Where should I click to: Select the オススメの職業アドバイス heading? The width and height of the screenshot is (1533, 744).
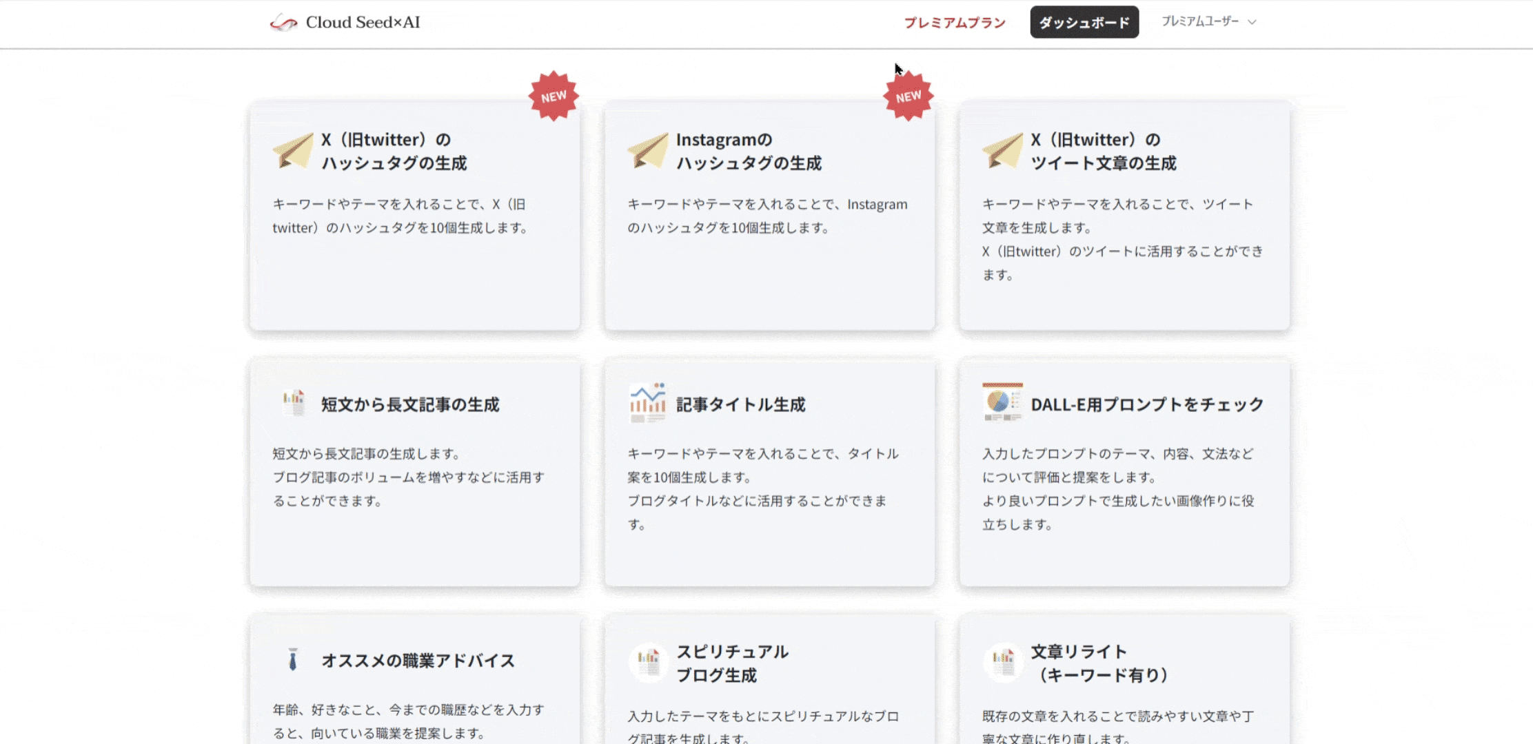pos(418,661)
